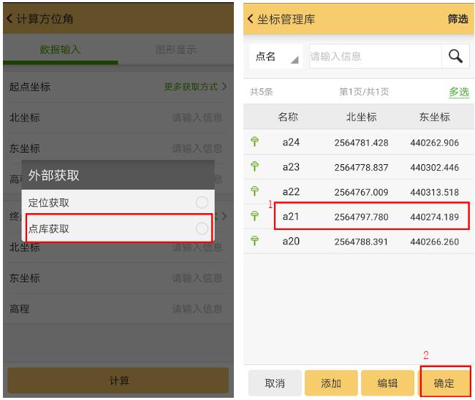
Task: Click the 确定 button
Action: click(x=444, y=383)
